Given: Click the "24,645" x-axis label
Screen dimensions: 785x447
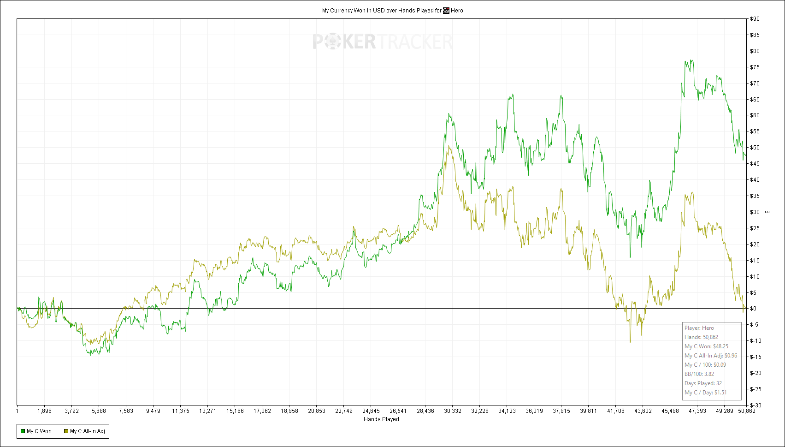Looking at the screenshot, I should pos(371,411).
